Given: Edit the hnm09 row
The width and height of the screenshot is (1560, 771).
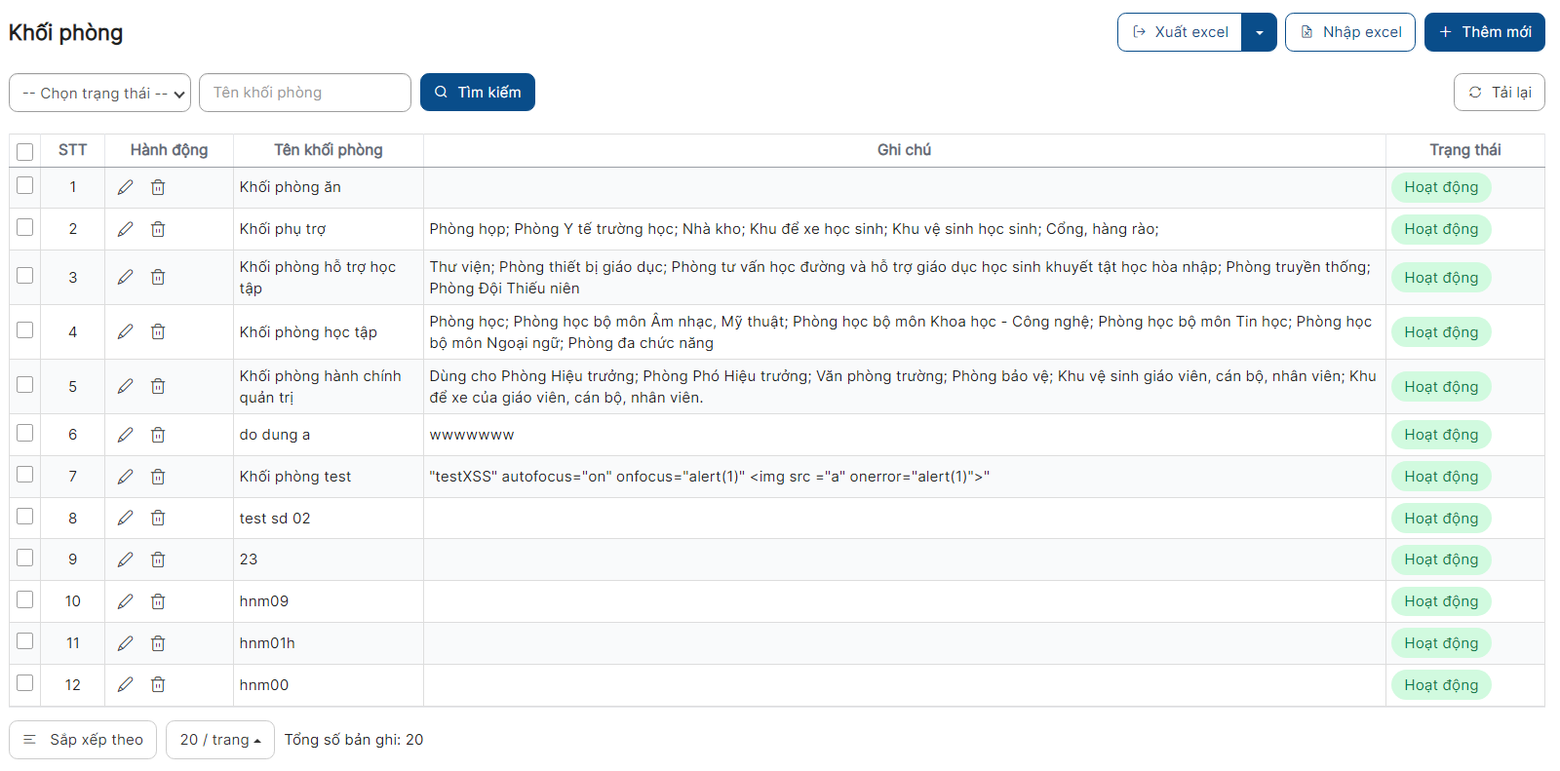Looking at the screenshot, I should point(125,601).
